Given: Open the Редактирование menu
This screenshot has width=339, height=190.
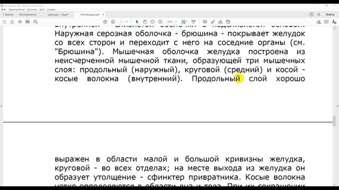Looking at the screenshot, I should coord(16,9).
